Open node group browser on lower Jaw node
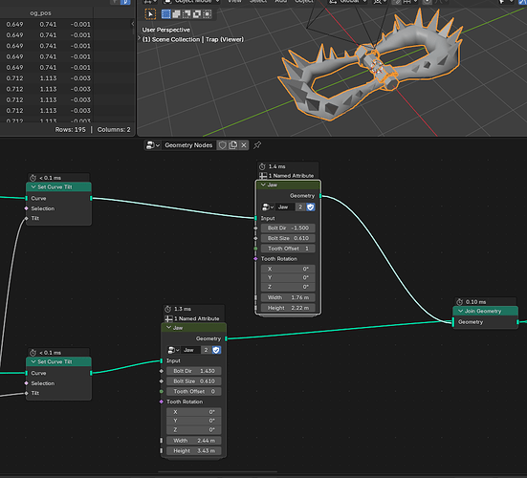The image size is (527, 478). point(173,350)
